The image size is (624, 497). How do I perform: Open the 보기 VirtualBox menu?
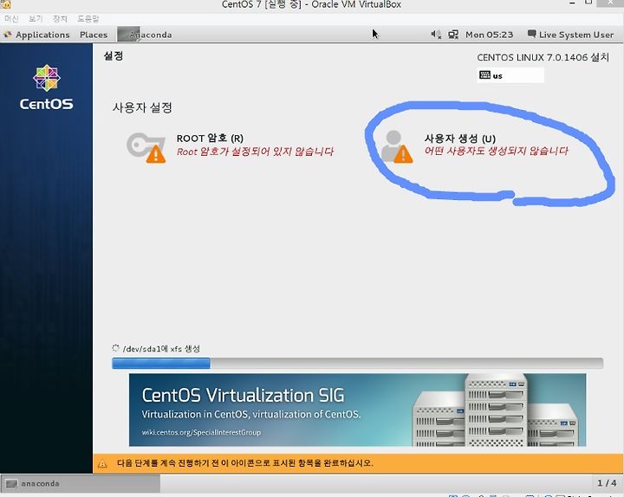point(36,19)
